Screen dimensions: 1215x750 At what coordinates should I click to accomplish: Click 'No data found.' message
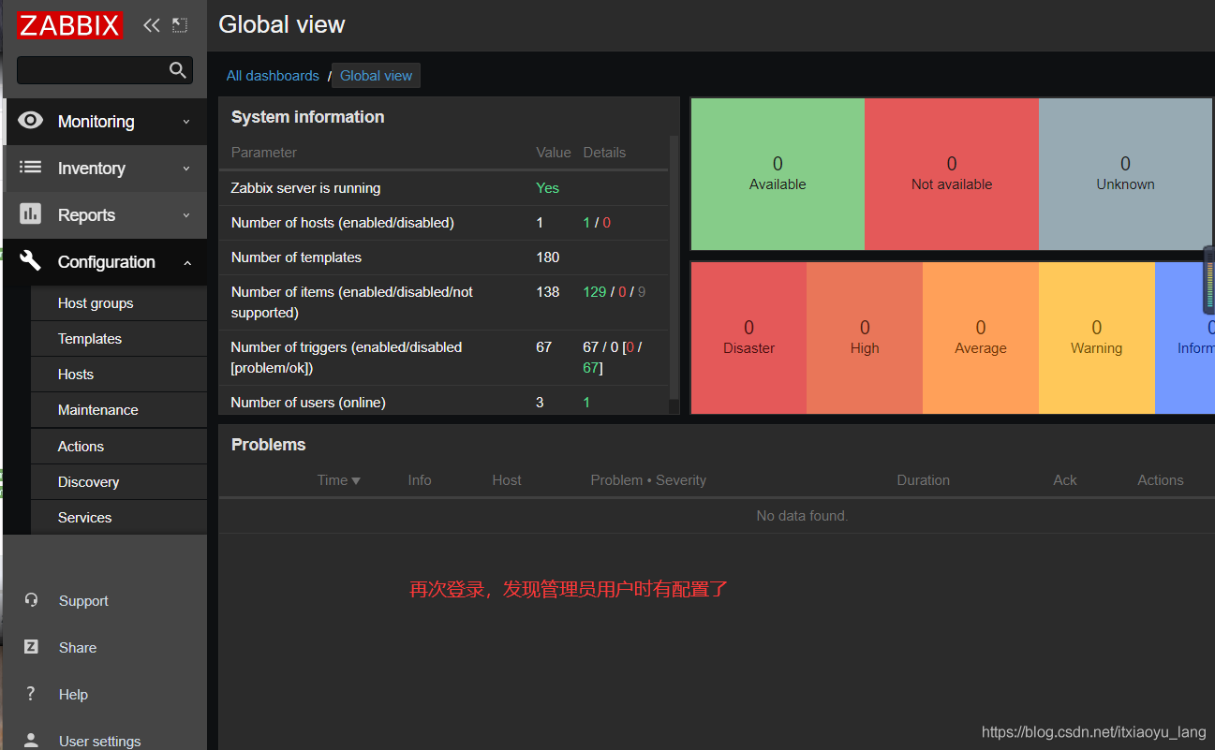coord(802,516)
